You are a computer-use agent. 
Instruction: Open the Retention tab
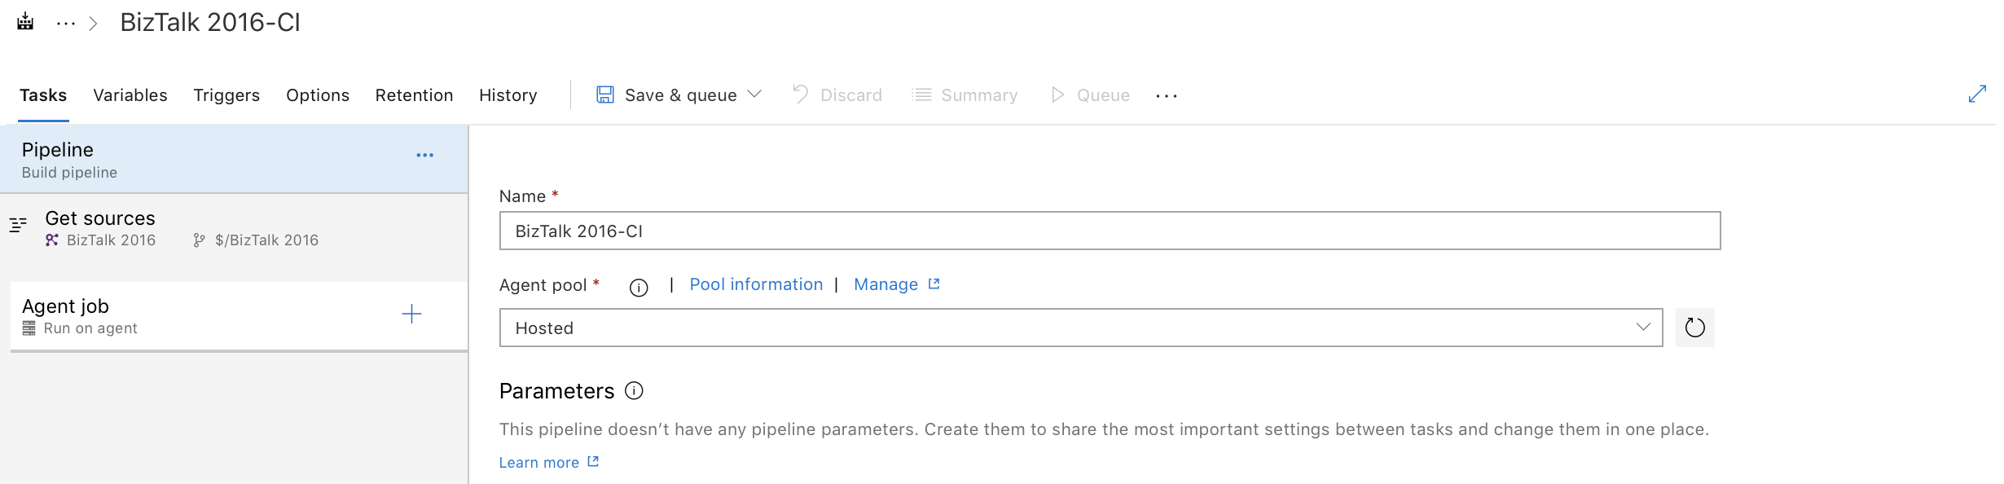click(414, 95)
